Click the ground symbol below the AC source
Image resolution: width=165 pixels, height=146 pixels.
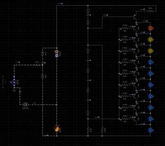pos(14,91)
